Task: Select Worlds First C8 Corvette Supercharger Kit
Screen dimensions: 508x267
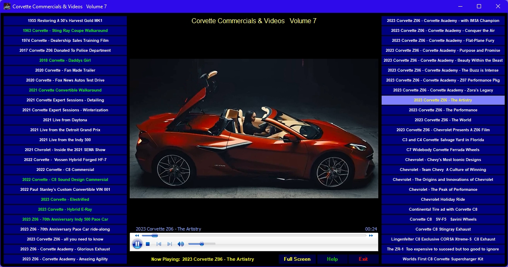Action: [443, 259]
